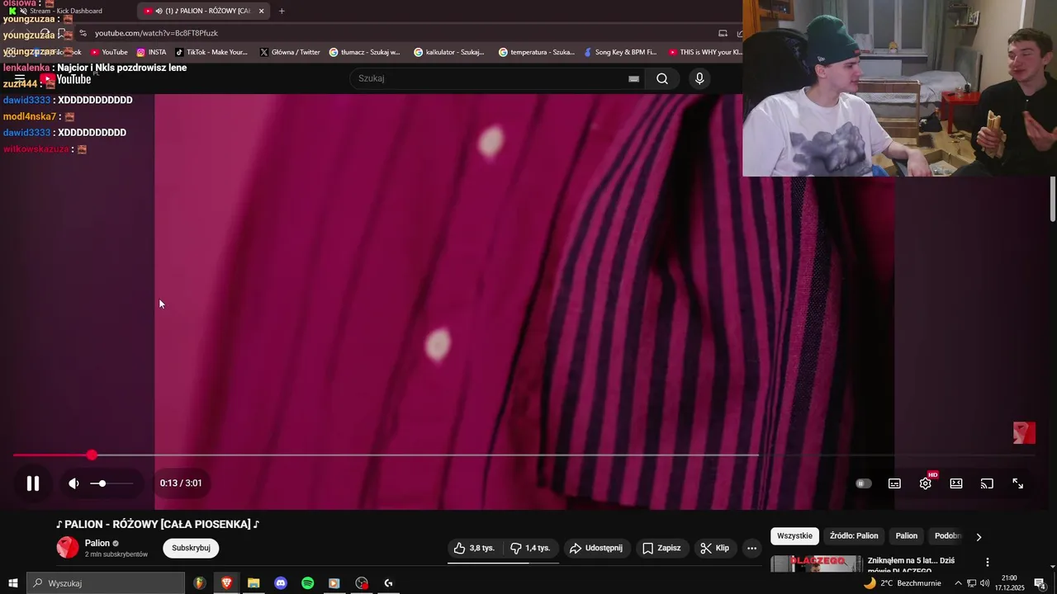
Task: Switch to the Stream - Kick Dashboard tab
Action: click(x=66, y=11)
